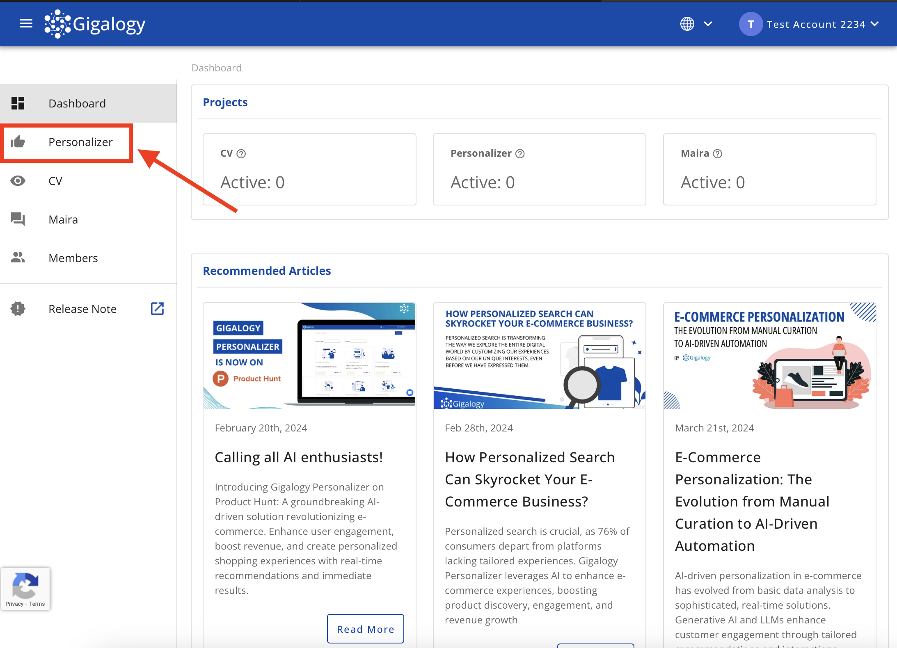Click the Gigalogy logo
The image size is (897, 648).
tap(95, 24)
